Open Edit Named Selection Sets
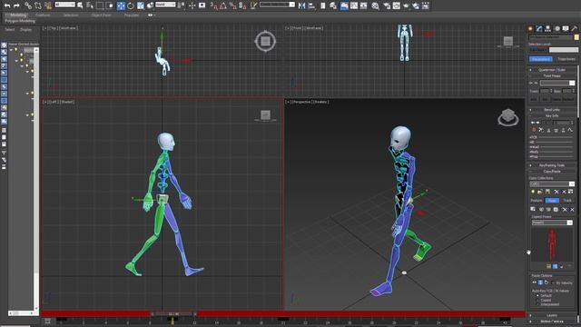Screen dimensions: 581x327 coord(253,5)
